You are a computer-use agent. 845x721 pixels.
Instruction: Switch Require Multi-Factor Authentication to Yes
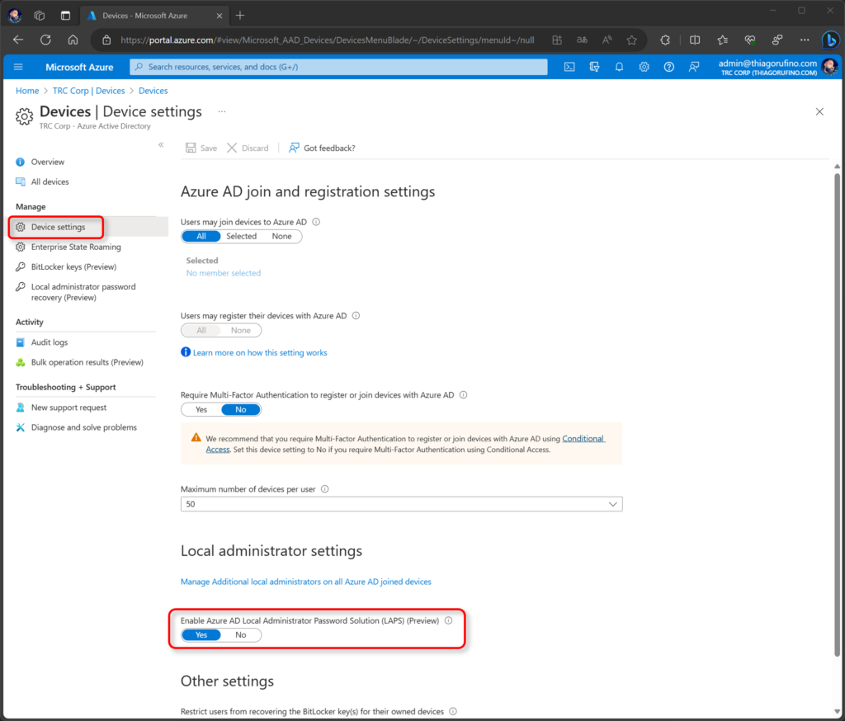click(201, 409)
